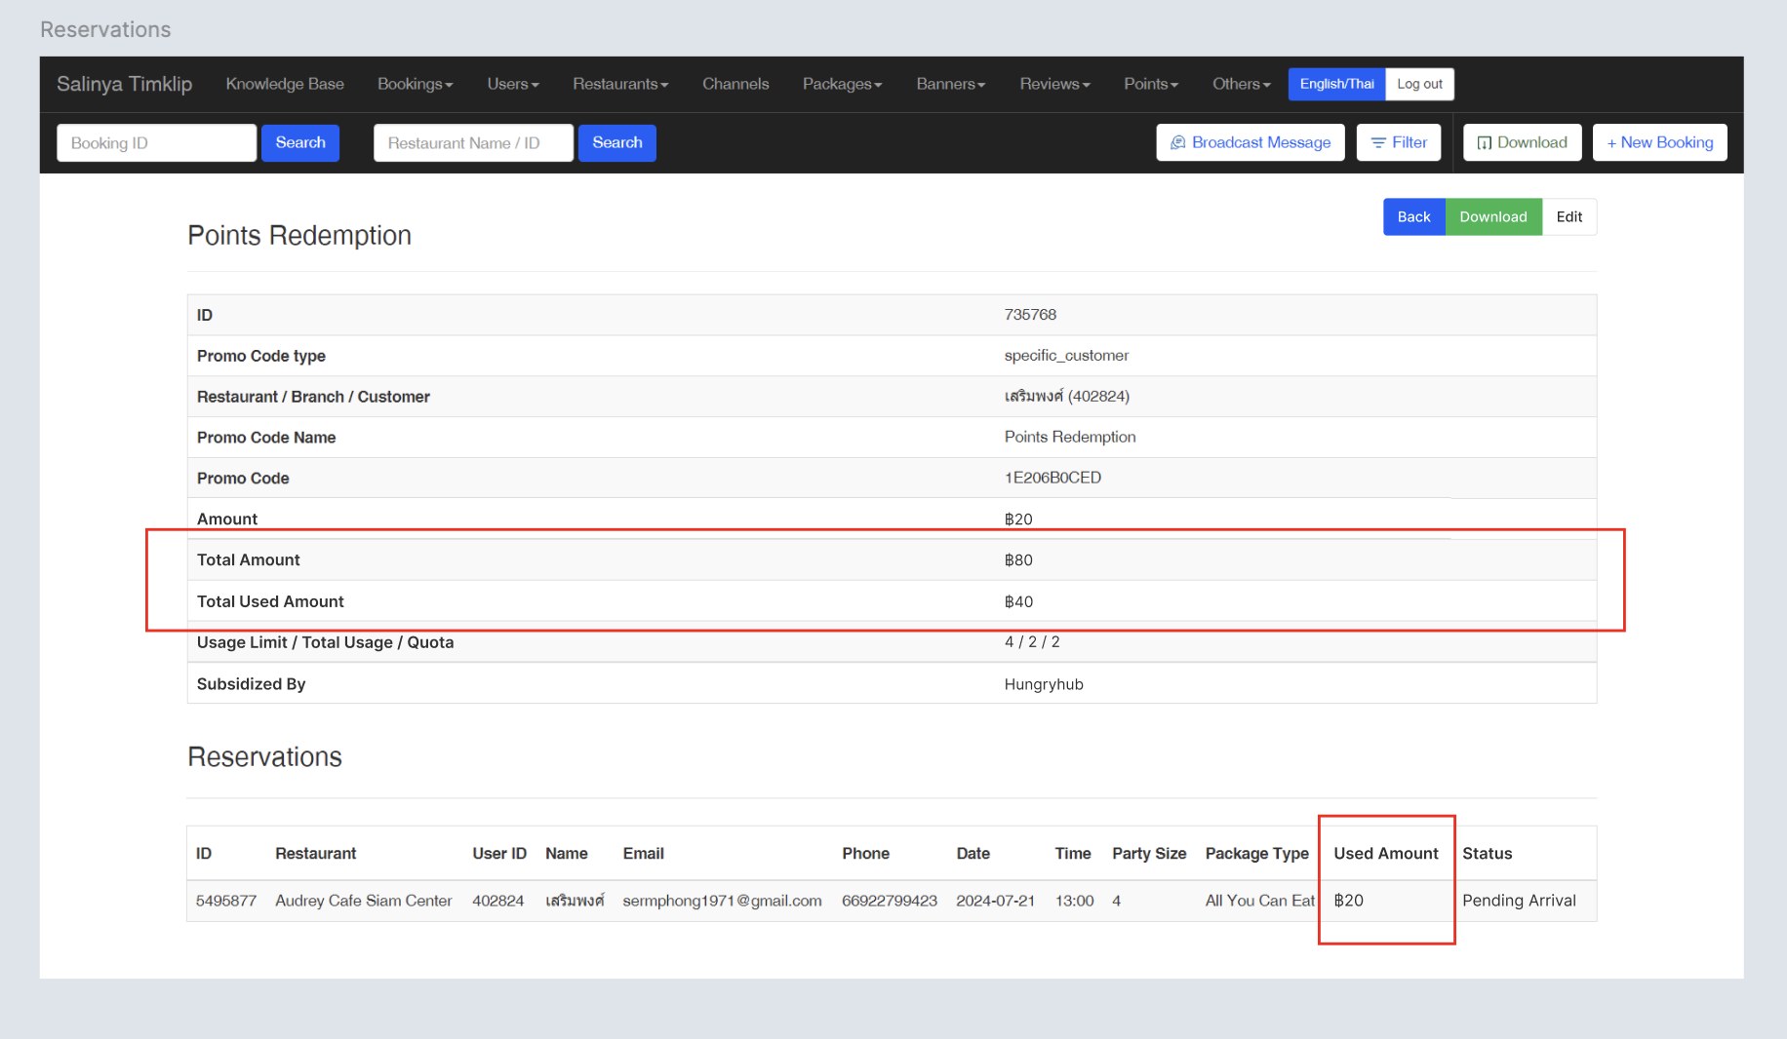Toggle the English/Thai language switch
This screenshot has width=1787, height=1039.
[1336, 84]
